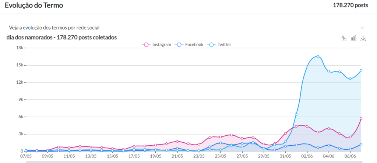The width and height of the screenshot is (377, 163).
Task: Click the '178.270 posts' total count
Action: pos(350,6)
